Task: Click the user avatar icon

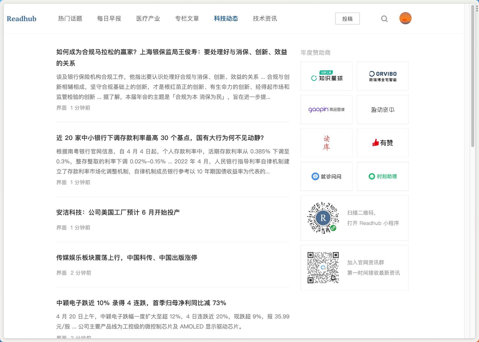Action: click(x=405, y=18)
